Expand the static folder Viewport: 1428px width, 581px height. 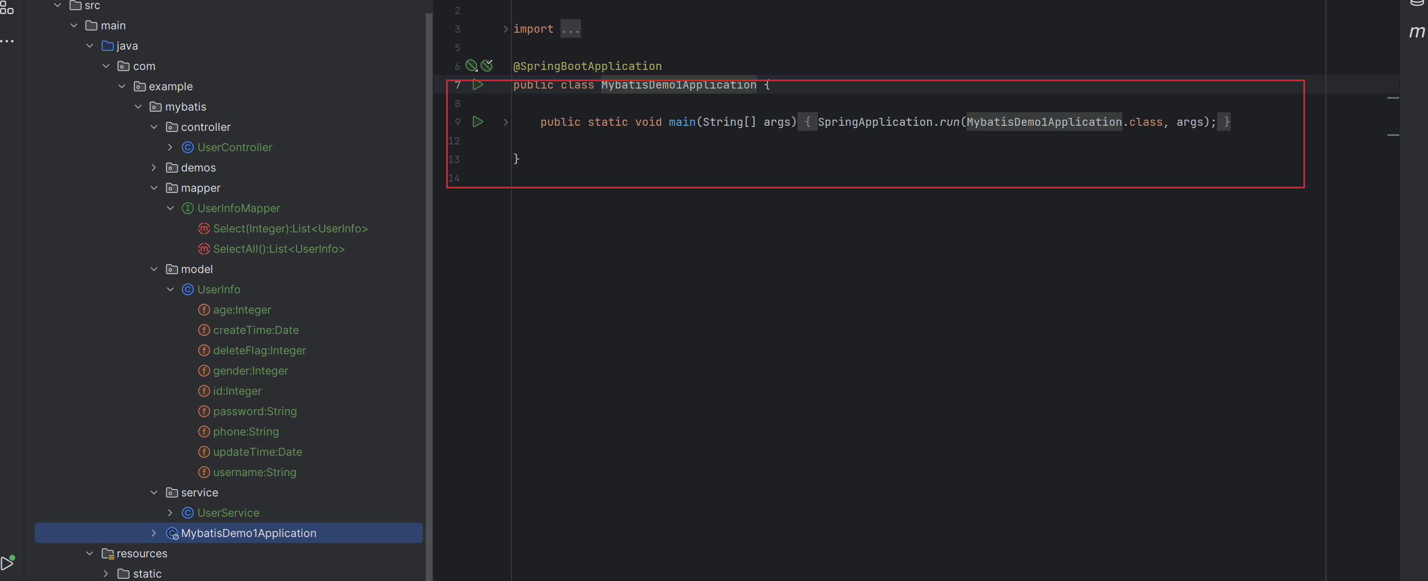pyautogui.click(x=106, y=574)
